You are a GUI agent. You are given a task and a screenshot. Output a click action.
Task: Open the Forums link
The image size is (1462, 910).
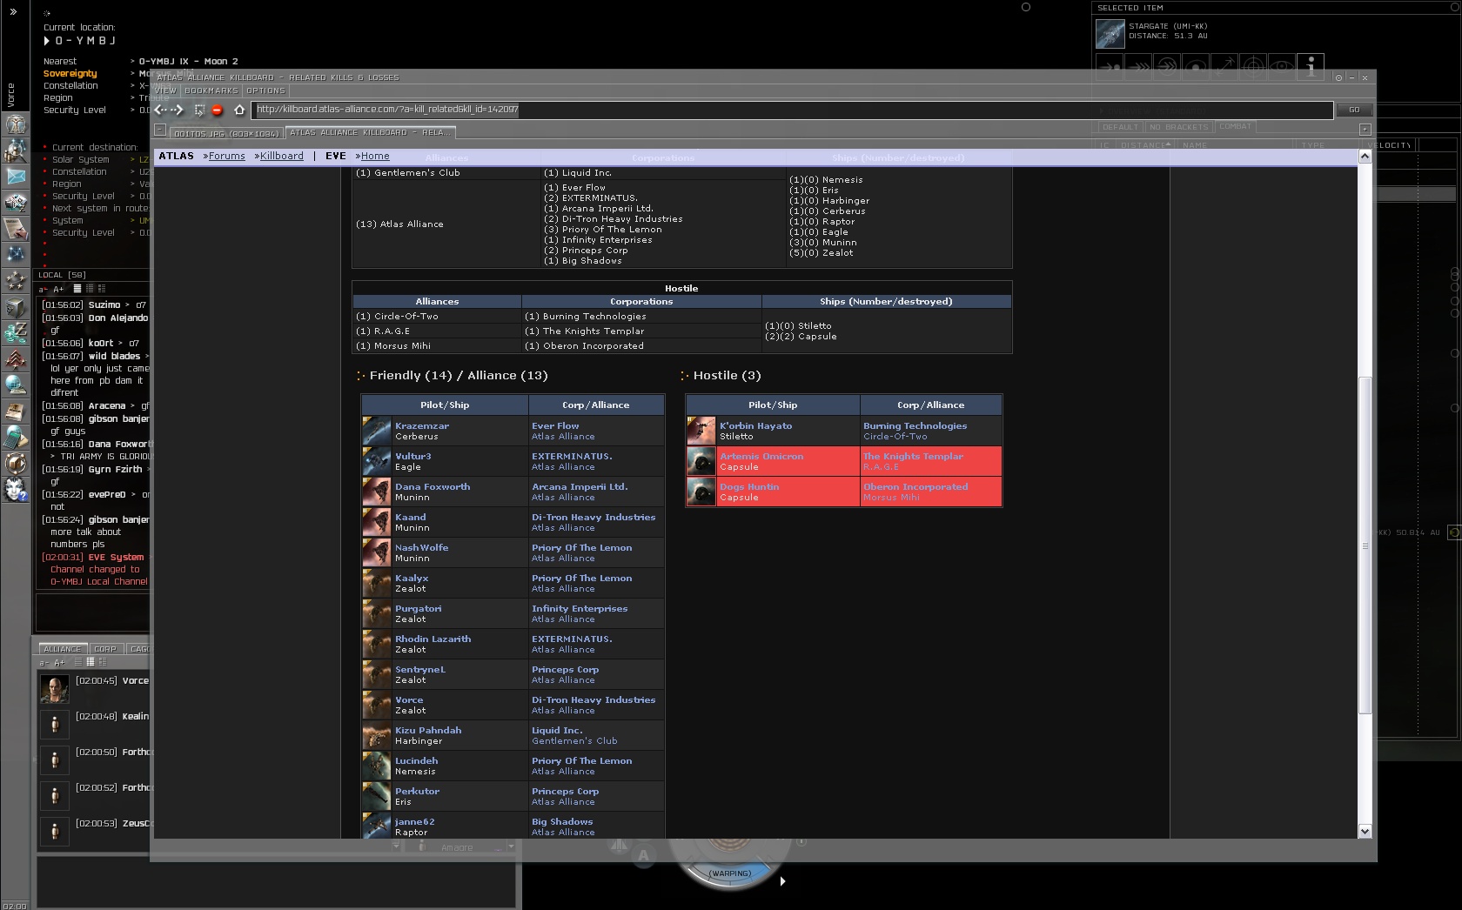point(226,156)
